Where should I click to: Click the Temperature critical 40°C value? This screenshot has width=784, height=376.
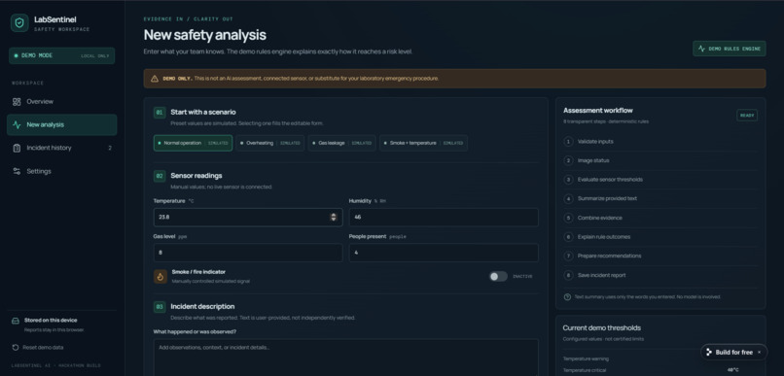pyautogui.click(x=733, y=370)
